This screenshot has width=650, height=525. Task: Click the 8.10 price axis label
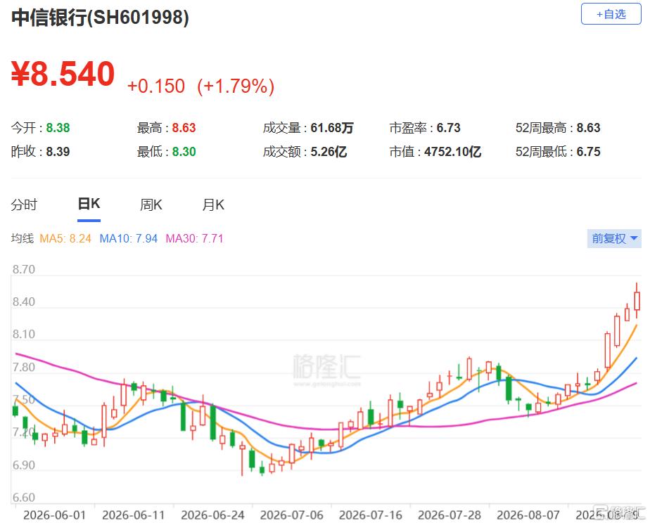point(24,334)
